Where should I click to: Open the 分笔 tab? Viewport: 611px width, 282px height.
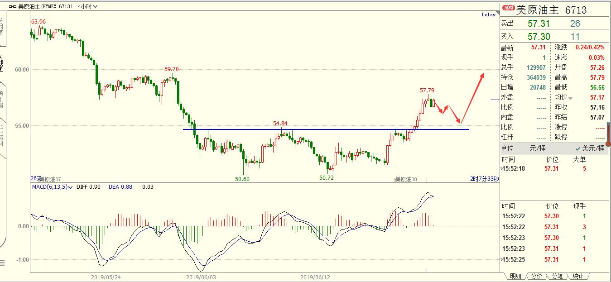(557, 276)
